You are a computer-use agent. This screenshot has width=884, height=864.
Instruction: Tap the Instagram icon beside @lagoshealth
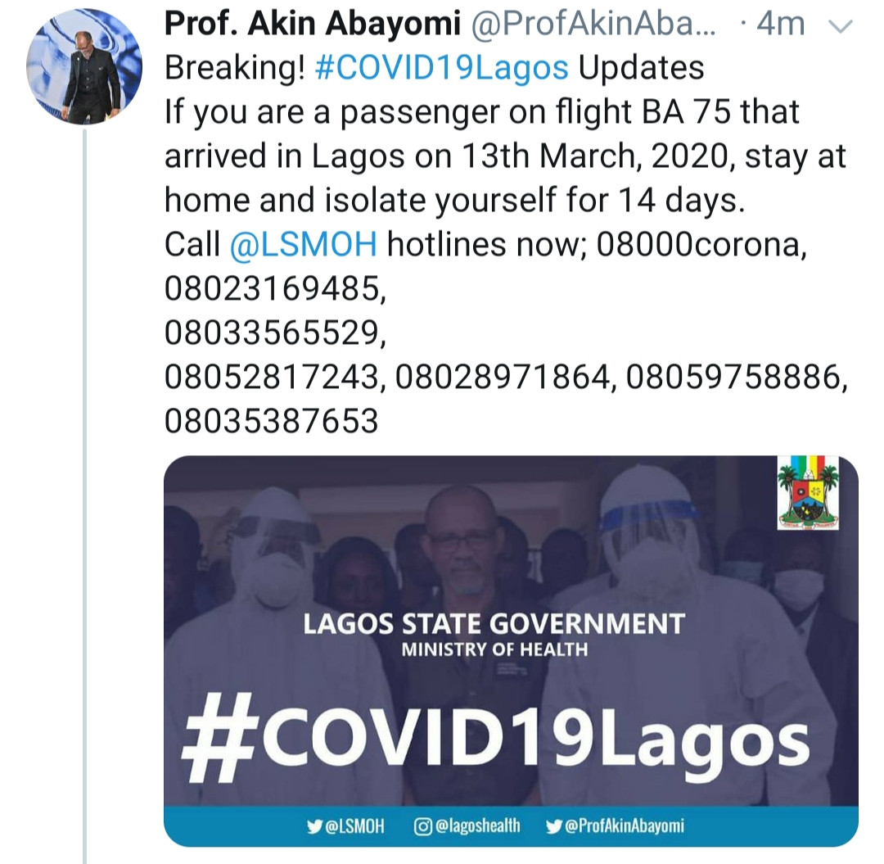423,826
